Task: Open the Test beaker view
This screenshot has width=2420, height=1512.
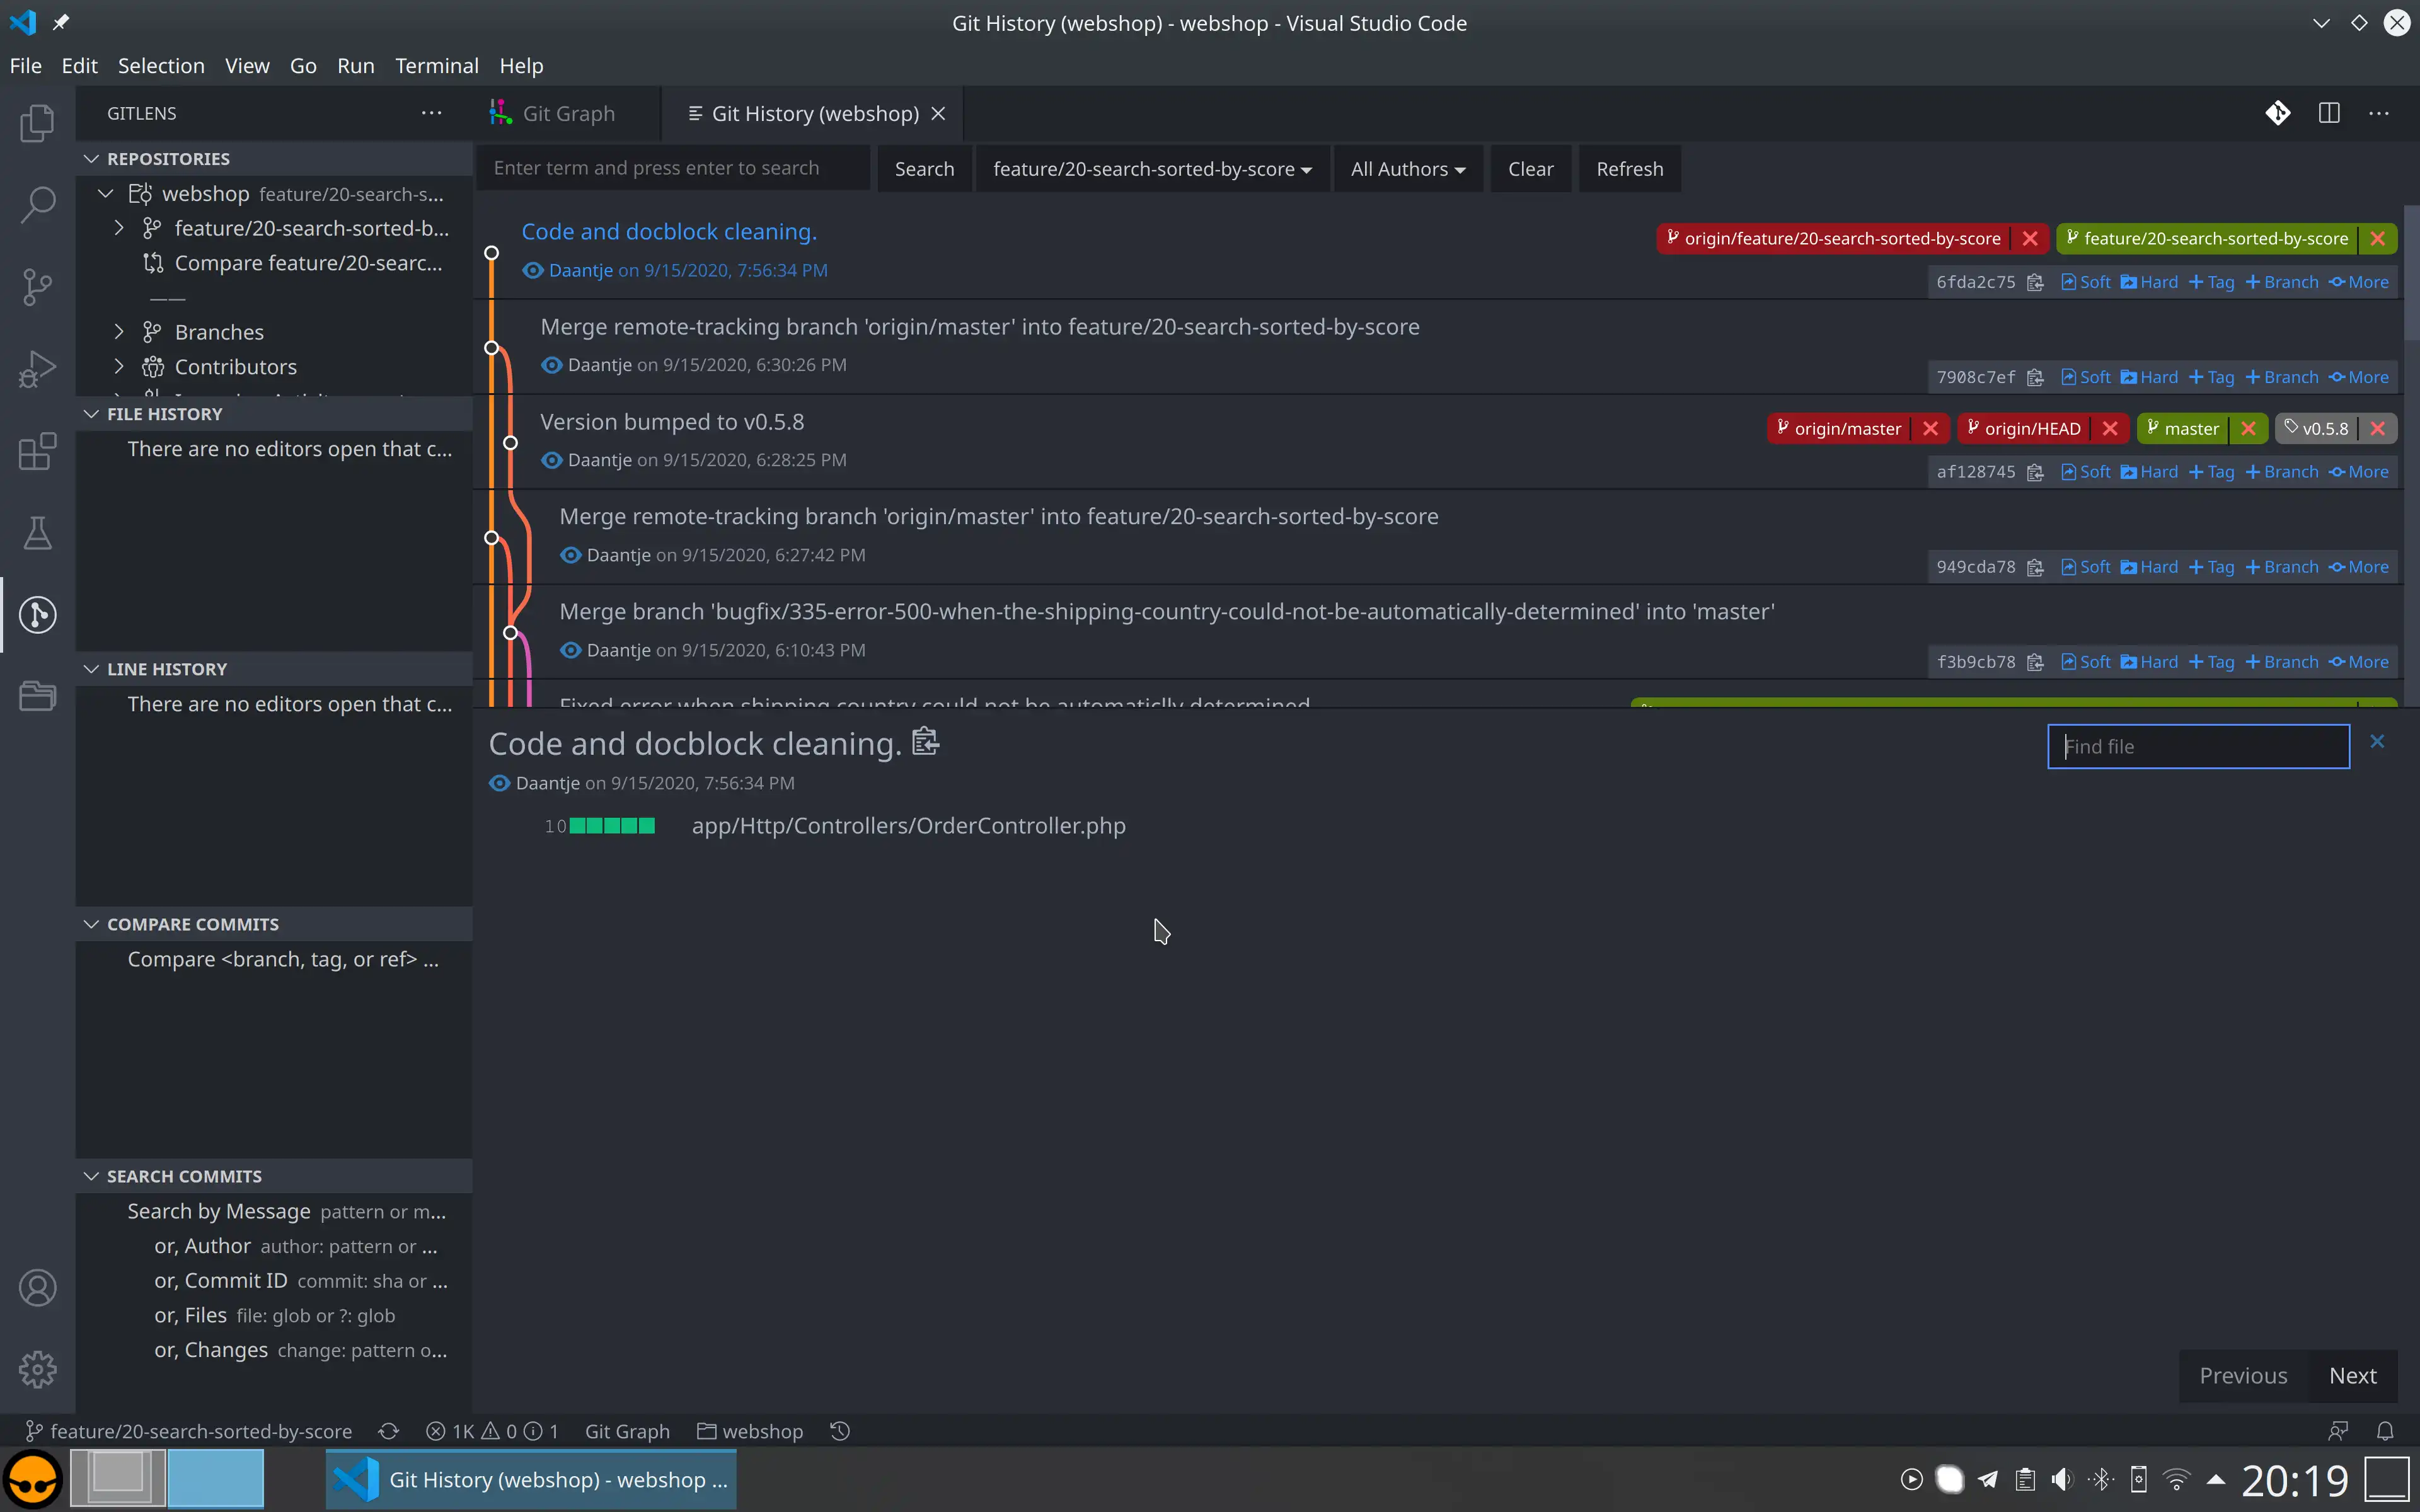Action: click(37, 533)
